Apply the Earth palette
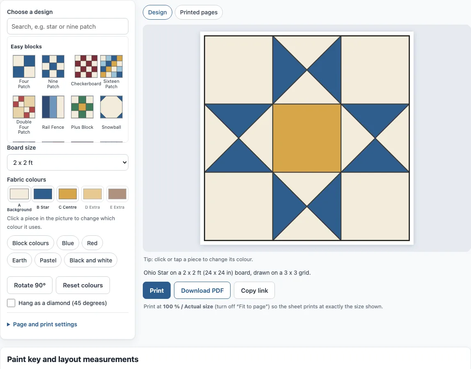 (20, 260)
